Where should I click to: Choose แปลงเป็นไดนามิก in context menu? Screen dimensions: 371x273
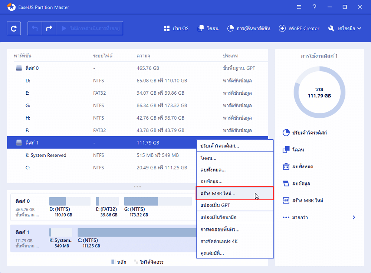(235, 217)
